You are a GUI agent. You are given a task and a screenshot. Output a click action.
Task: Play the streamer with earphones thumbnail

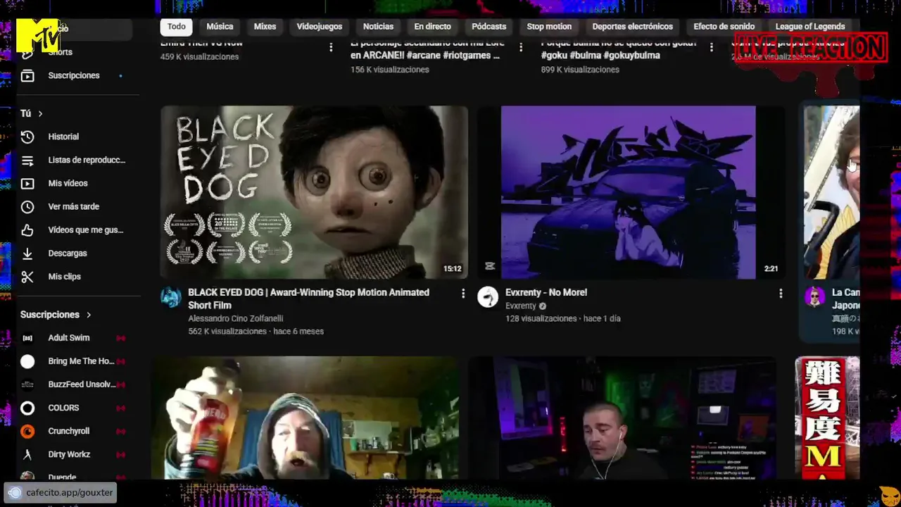click(622, 418)
